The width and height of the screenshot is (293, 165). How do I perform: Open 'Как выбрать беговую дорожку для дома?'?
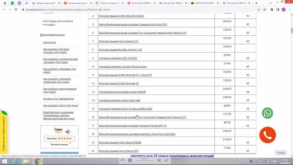56,51
